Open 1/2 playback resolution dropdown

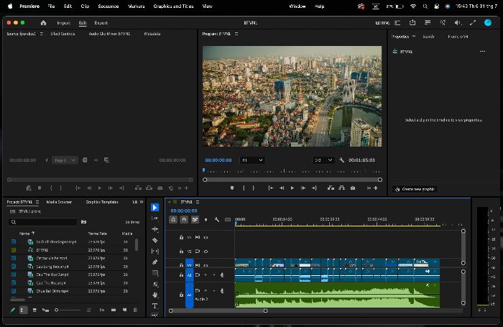pyautogui.click(x=323, y=160)
